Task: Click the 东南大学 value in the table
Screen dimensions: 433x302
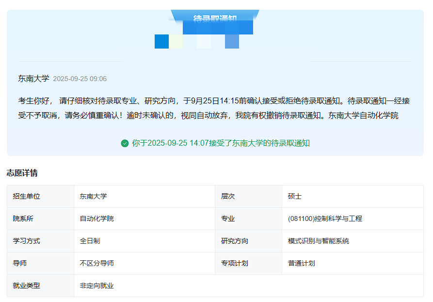Action: pyautogui.click(x=144, y=196)
